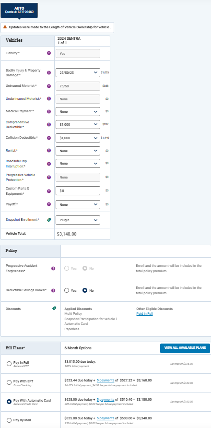Image resolution: width=211 pixels, height=428 pixels.
Task: Click the Multi Policy applied discount
Action: [x=73, y=314]
